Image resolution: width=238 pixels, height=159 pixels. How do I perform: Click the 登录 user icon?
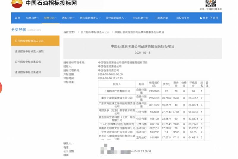pyautogui.click(x=201, y=18)
